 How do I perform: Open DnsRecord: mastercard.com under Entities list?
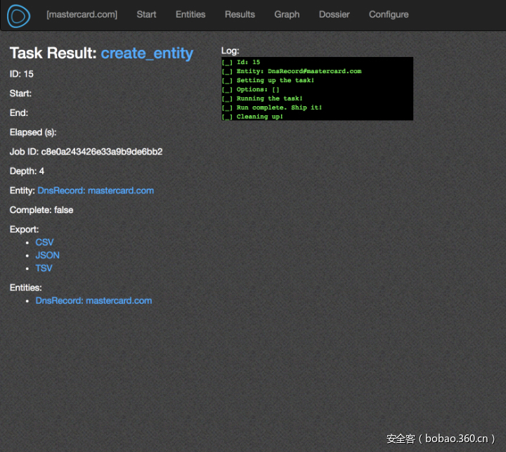coord(93,301)
